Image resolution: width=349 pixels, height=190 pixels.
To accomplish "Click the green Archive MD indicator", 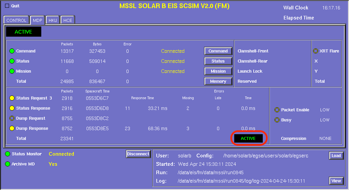I will coord(8,164).
